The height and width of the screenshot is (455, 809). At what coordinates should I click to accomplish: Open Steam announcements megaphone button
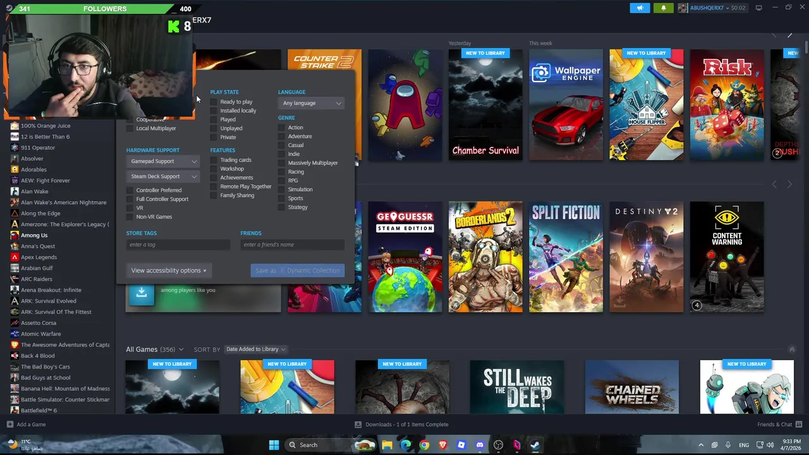640,8
